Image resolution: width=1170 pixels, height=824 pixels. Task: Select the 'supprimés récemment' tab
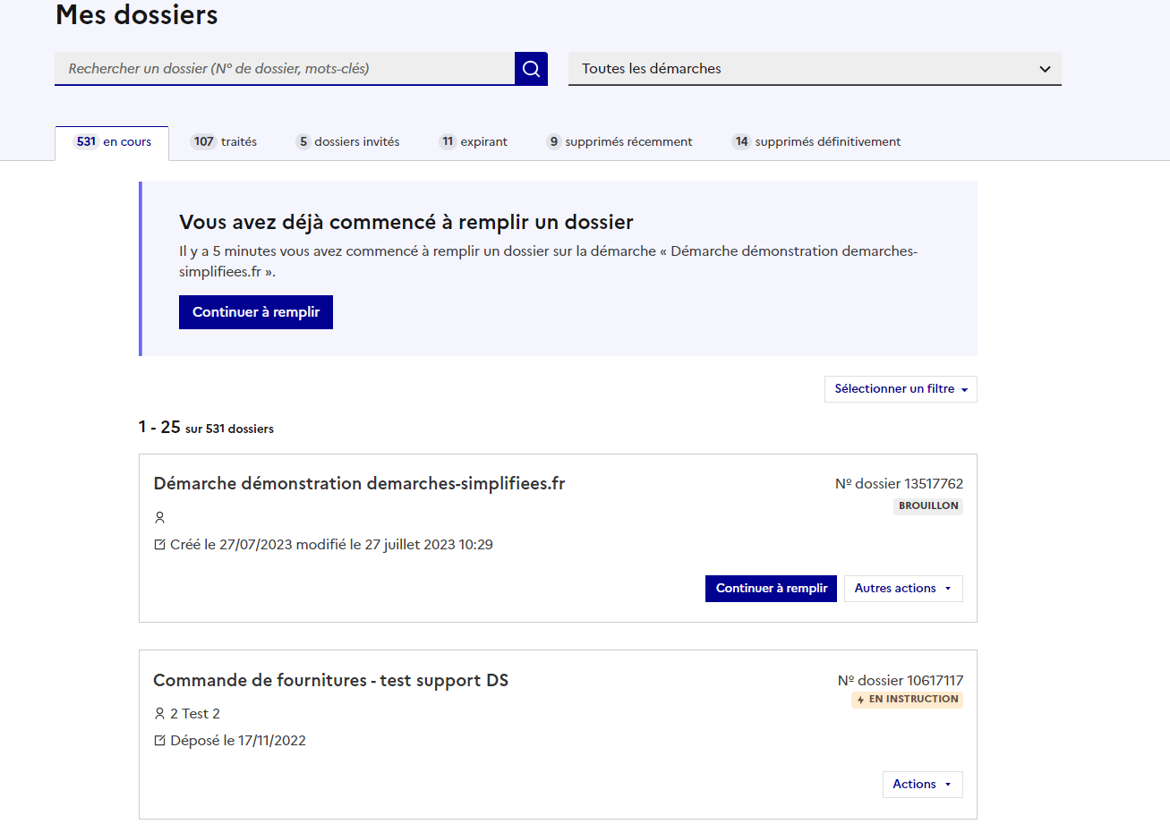[x=619, y=142]
